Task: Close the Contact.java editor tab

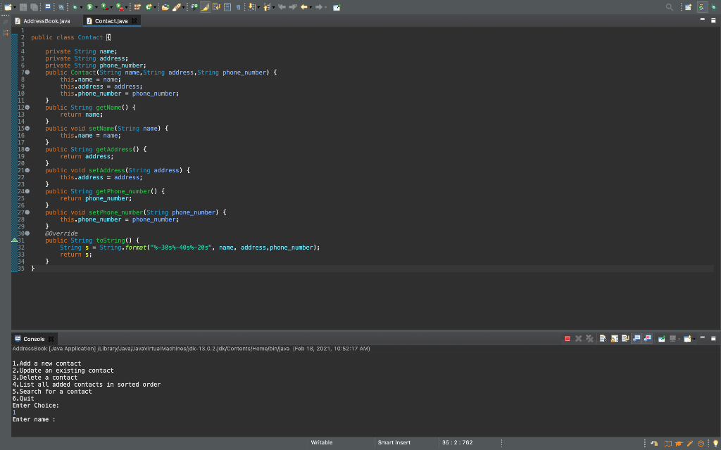Action: (132, 21)
